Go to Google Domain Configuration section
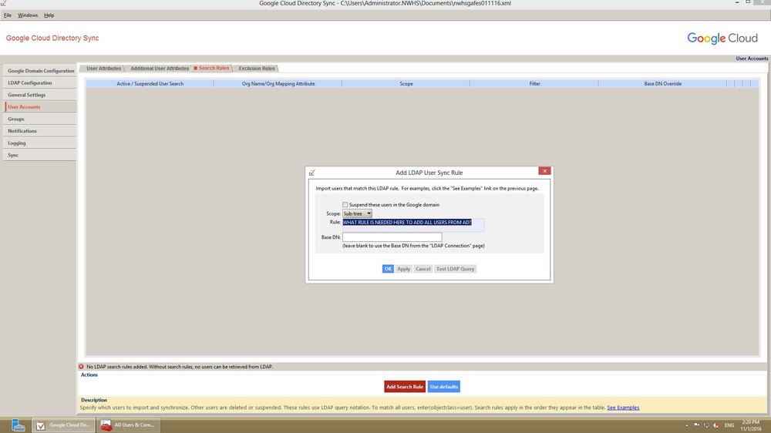 point(40,71)
